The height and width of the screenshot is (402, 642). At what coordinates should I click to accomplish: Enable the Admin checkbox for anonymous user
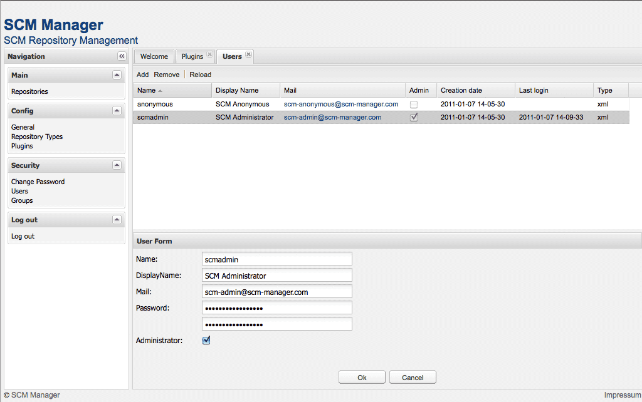(x=413, y=104)
